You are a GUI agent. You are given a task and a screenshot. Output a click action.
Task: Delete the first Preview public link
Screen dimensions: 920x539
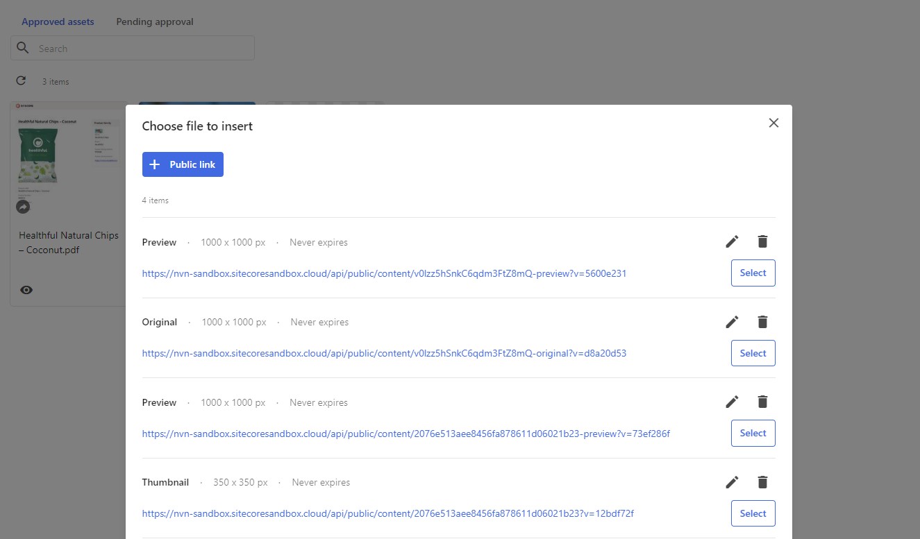click(x=762, y=241)
